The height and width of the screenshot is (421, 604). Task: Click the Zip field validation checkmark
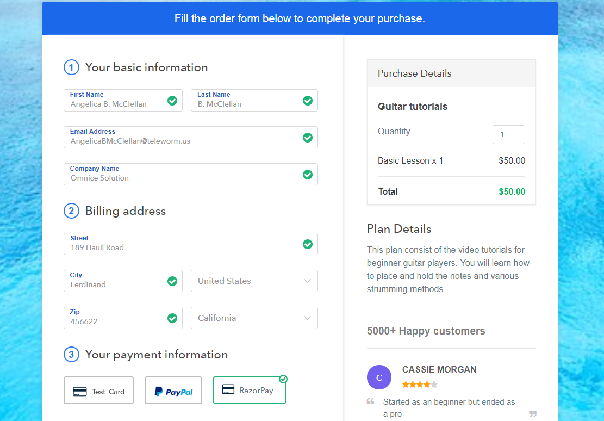[x=172, y=318]
